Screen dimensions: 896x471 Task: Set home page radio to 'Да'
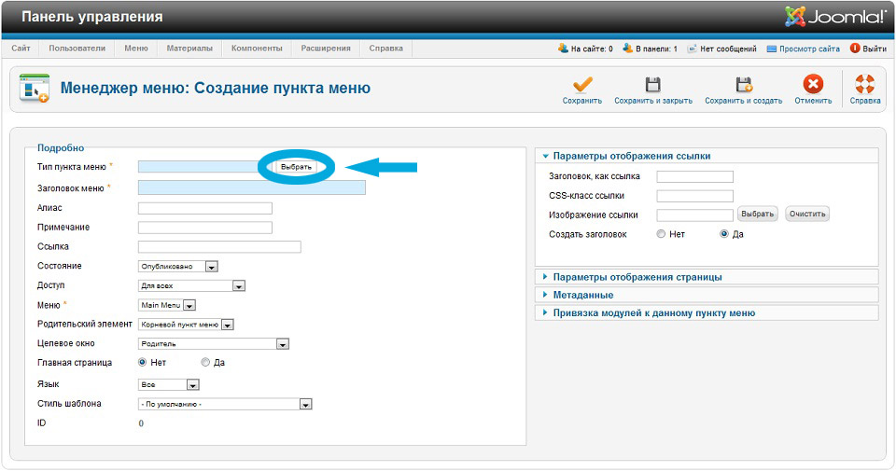[205, 363]
